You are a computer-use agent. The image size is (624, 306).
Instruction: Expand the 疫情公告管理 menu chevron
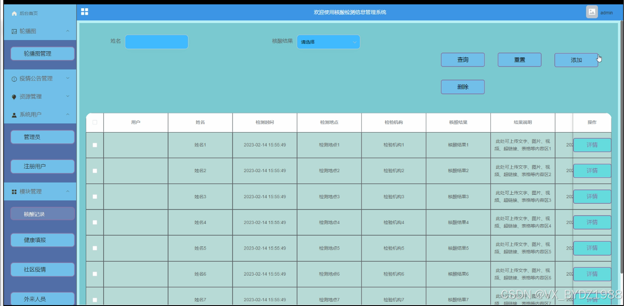coord(67,79)
